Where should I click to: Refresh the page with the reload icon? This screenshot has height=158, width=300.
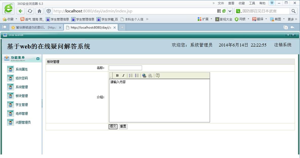(x=30, y=11)
